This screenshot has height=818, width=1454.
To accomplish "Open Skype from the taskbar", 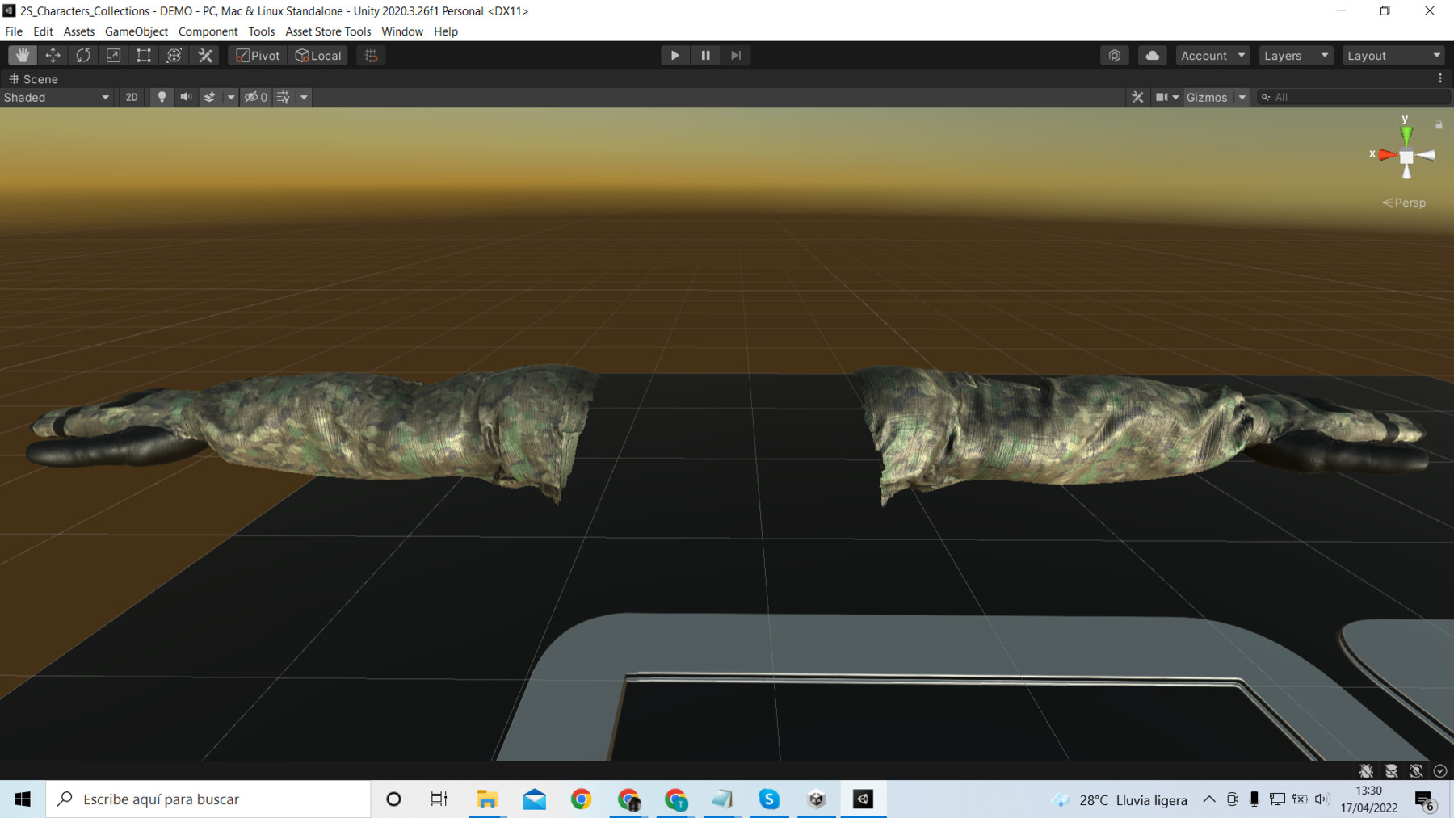I will click(769, 799).
